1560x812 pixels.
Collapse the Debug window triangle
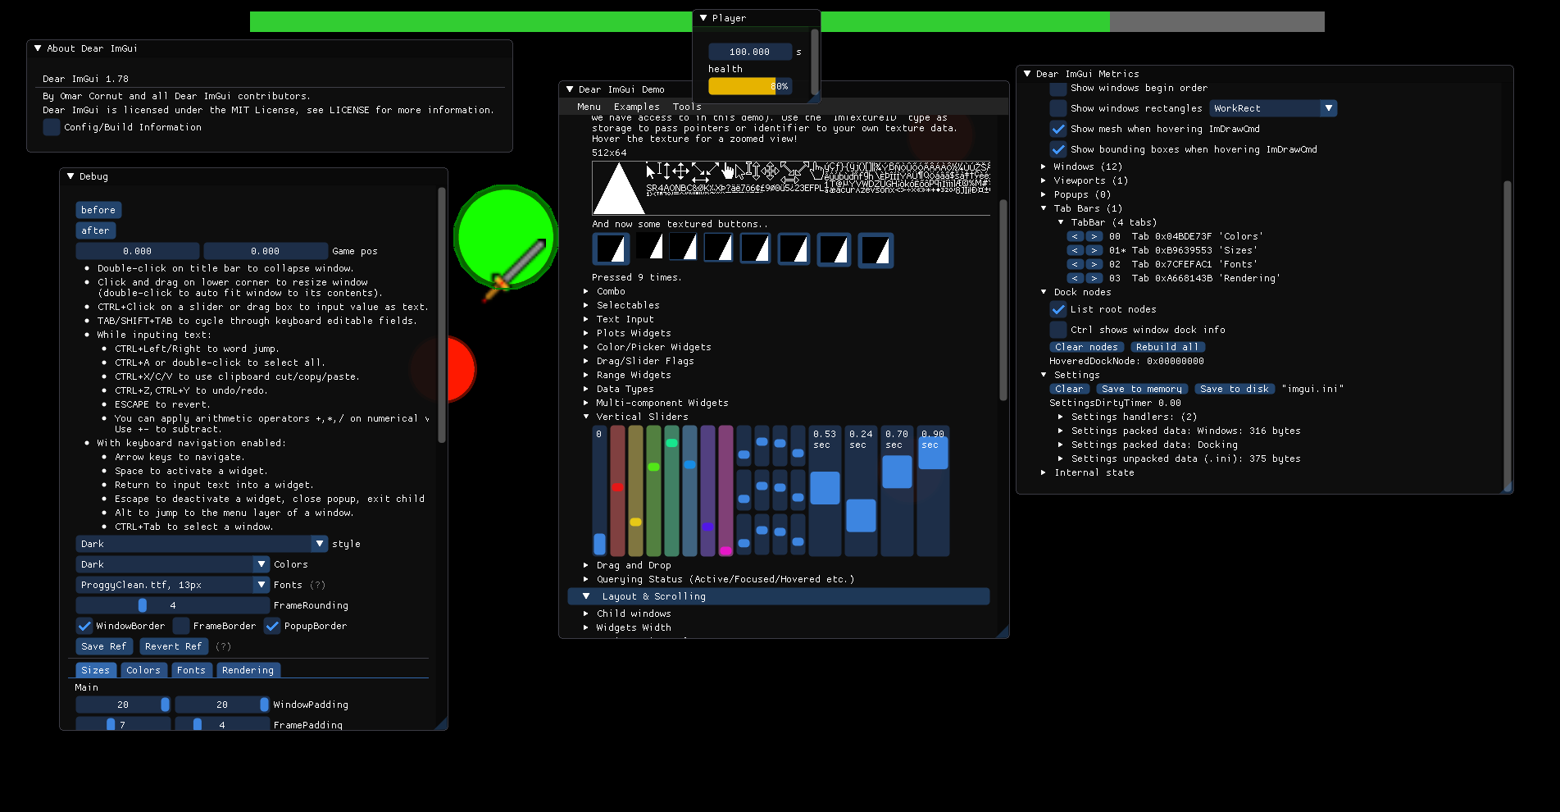[70, 176]
